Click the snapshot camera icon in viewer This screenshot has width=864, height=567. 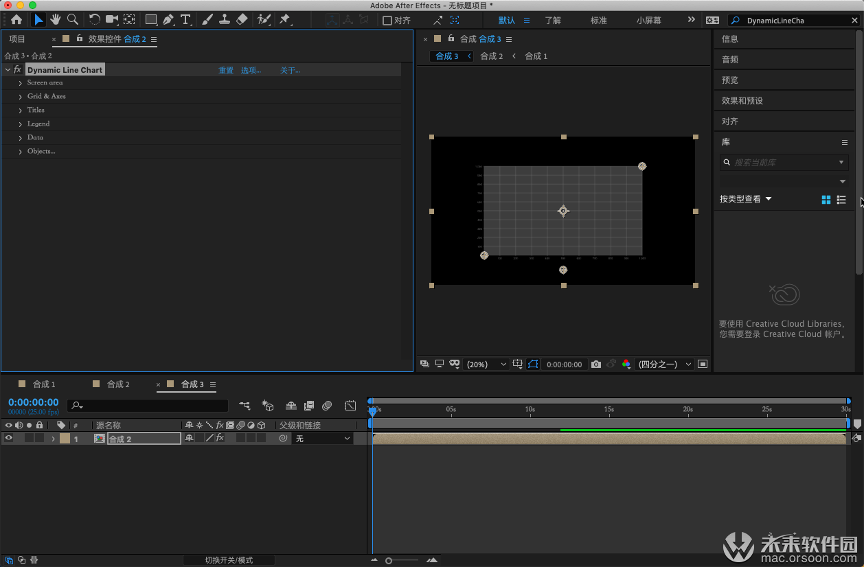(596, 364)
